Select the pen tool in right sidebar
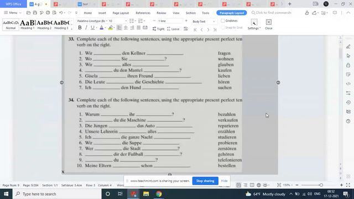The image size is (354, 199). point(348,46)
